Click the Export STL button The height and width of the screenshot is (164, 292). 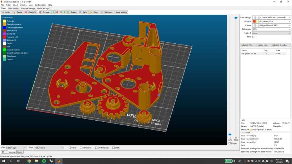[247, 45]
